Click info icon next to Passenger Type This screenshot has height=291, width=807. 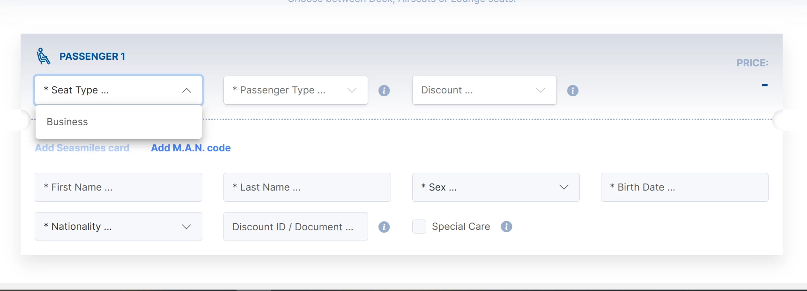click(384, 91)
